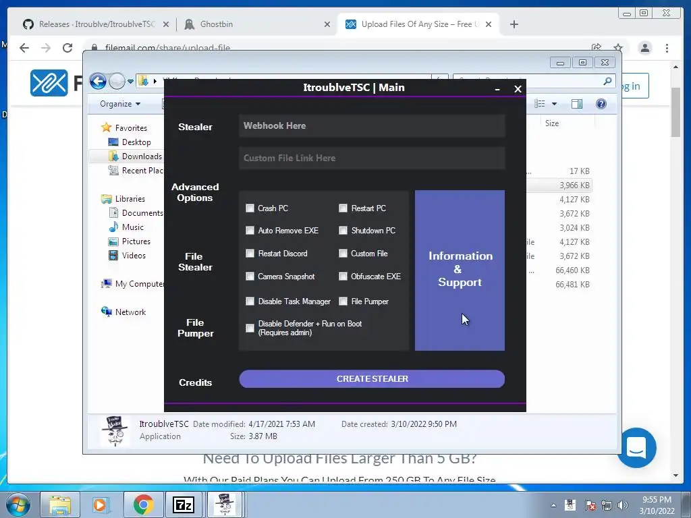691x518 pixels.
Task: Tick the Restart PC checkbox
Action: tap(343, 208)
